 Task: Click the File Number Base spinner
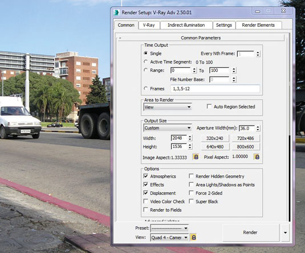pos(234,79)
